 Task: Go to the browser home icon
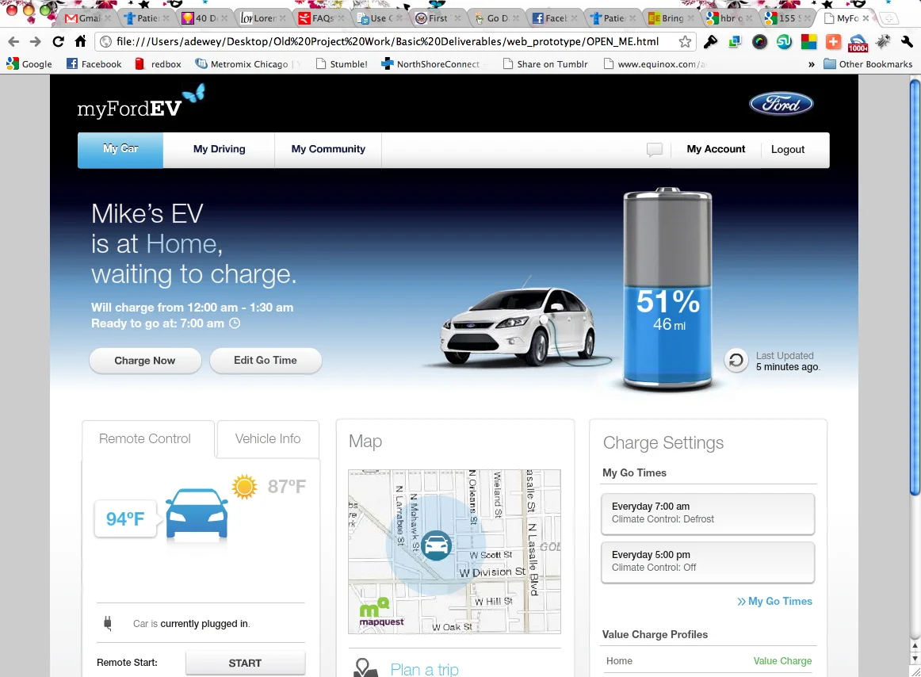click(x=81, y=41)
